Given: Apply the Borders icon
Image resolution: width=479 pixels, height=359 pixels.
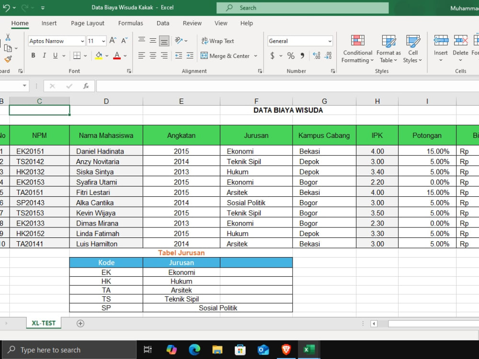Looking at the screenshot, I should tap(77, 56).
